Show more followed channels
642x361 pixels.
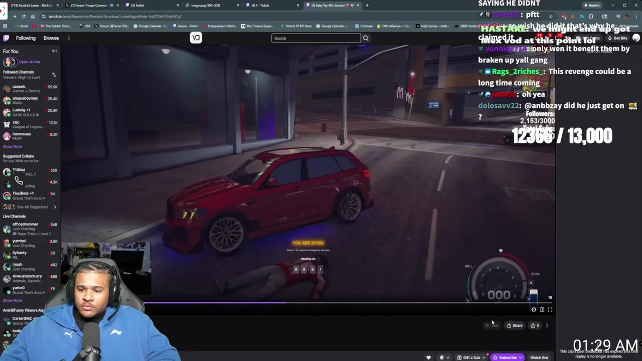(x=13, y=147)
